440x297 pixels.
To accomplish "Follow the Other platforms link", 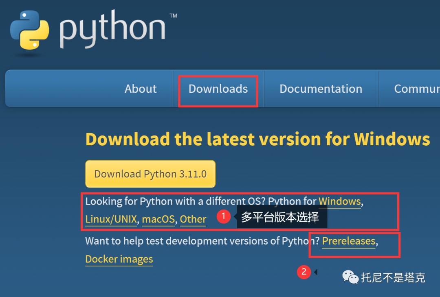I will (x=193, y=219).
